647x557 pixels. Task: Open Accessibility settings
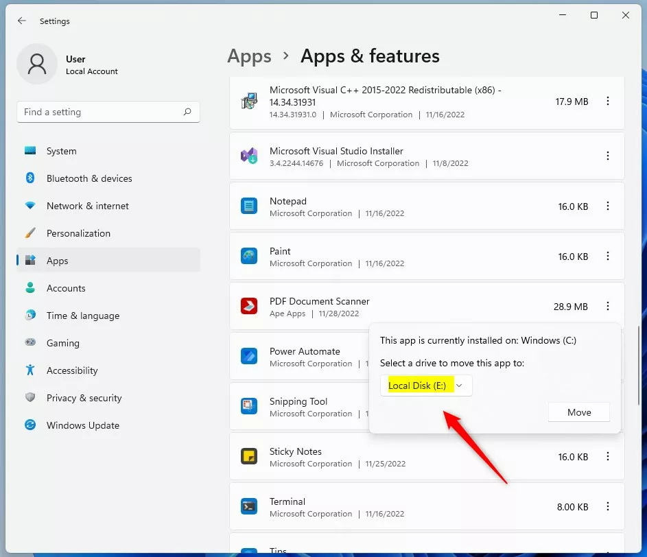108,370
